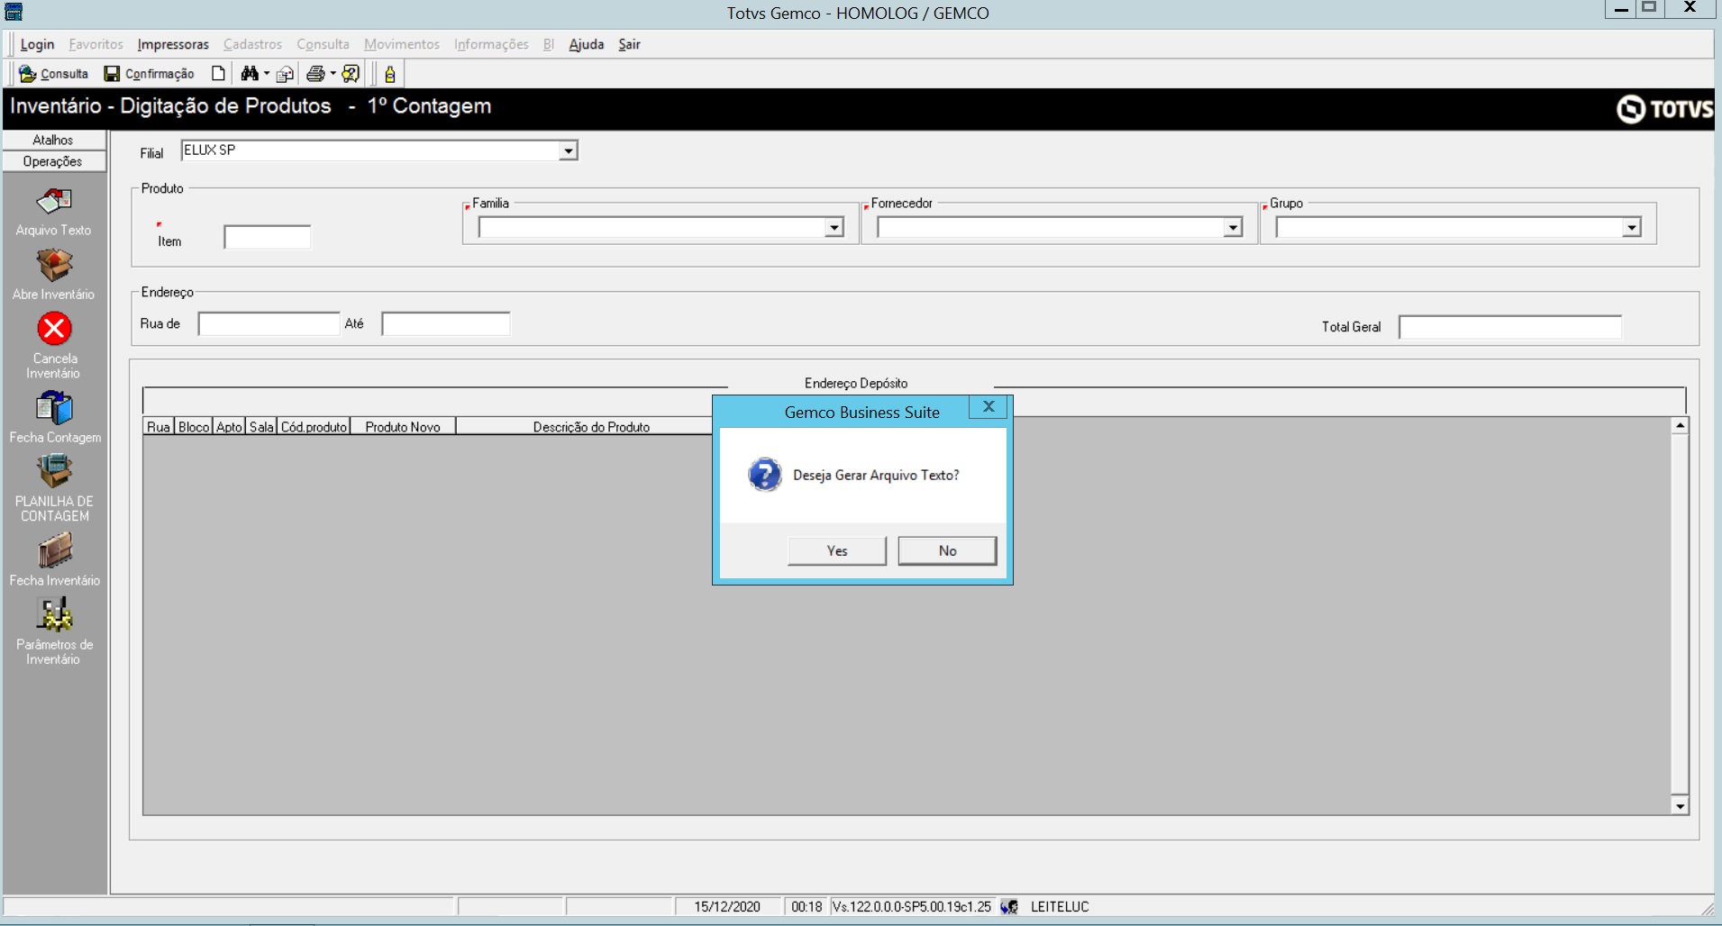The width and height of the screenshot is (1722, 926).
Task: Open the Informações menu
Action: pos(491,44)
